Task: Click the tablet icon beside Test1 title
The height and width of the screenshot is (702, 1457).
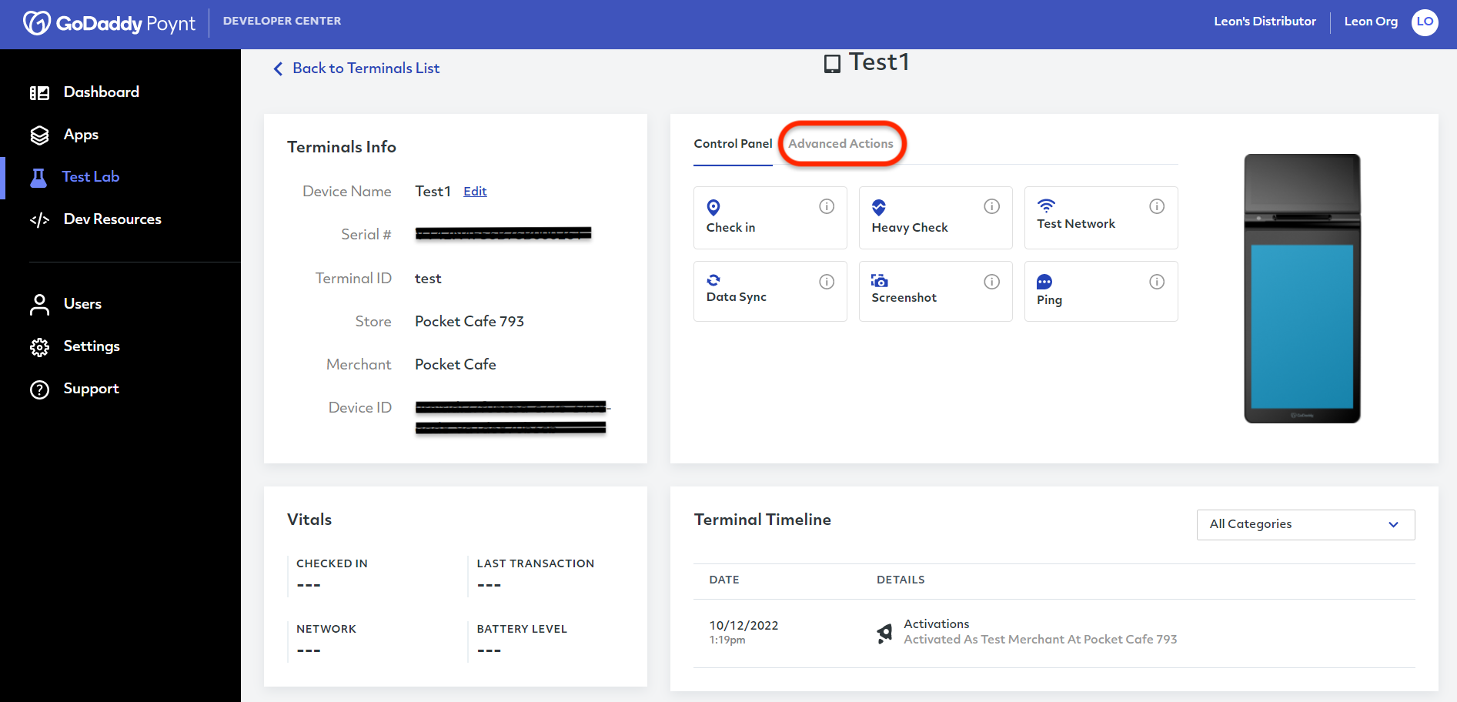Action: [832, 63]
